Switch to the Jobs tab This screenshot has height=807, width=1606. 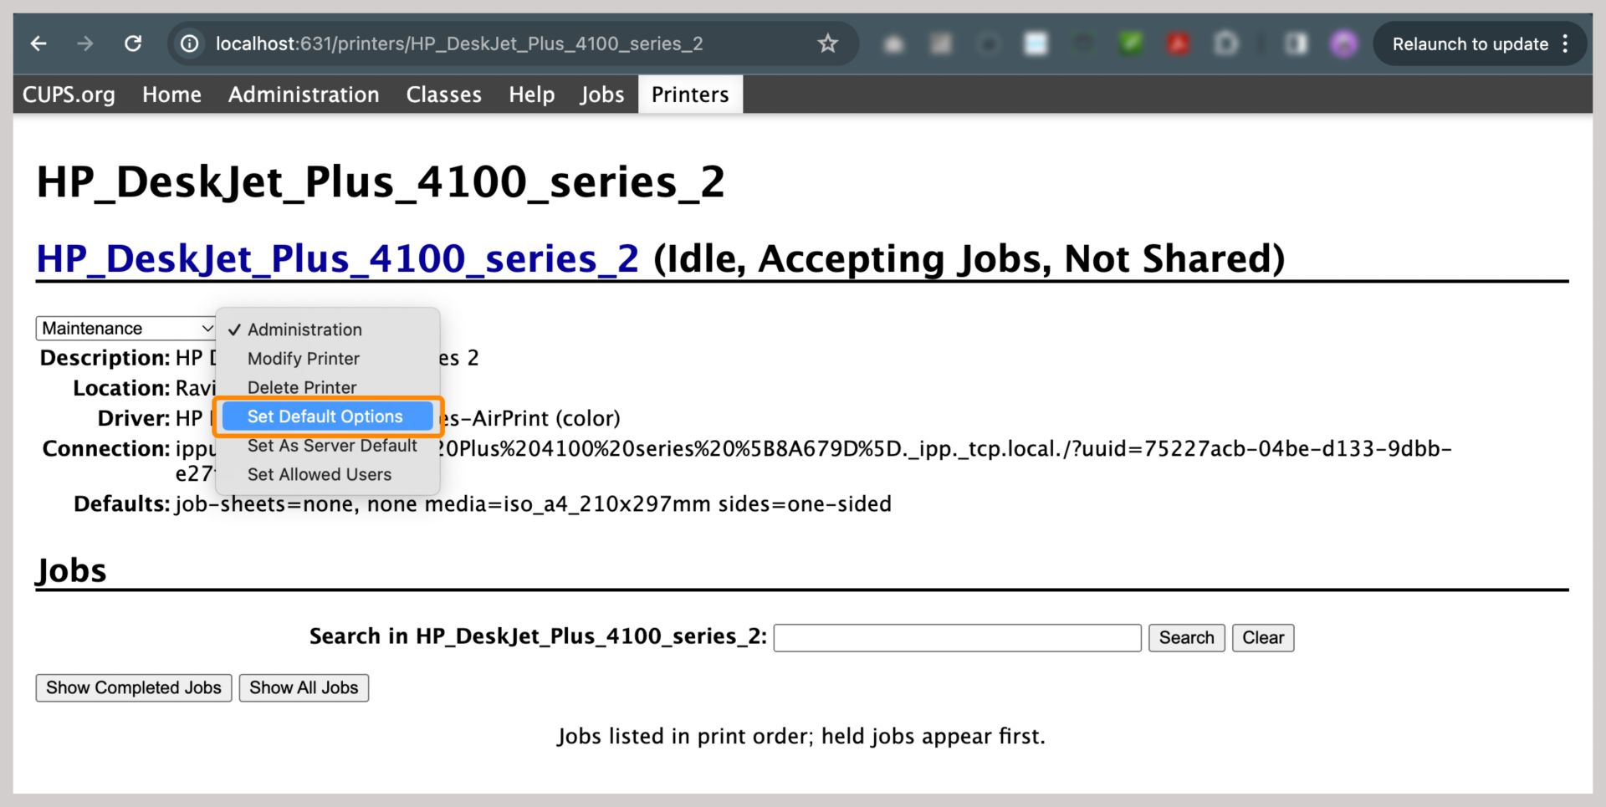tap(601, 94)
